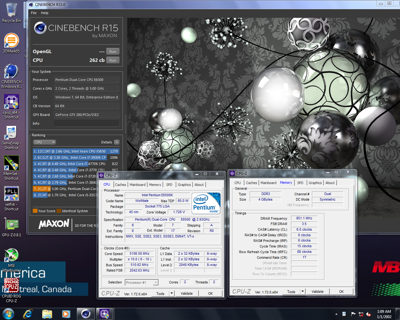Open the Cinebench Help menu
The image size is (400, 320).
click(45, 13)
